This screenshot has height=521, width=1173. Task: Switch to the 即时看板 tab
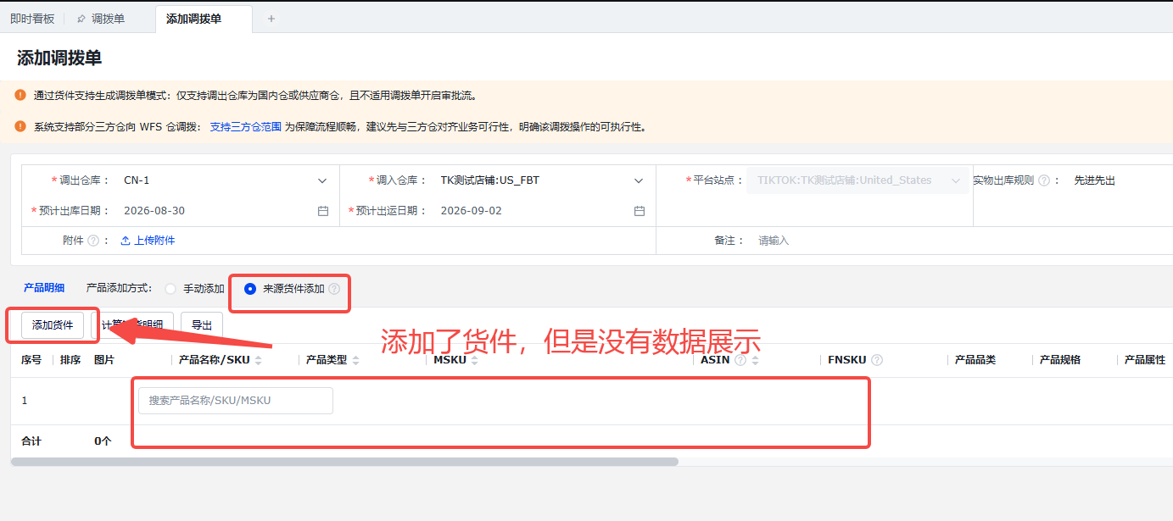(x=32, y=19)
